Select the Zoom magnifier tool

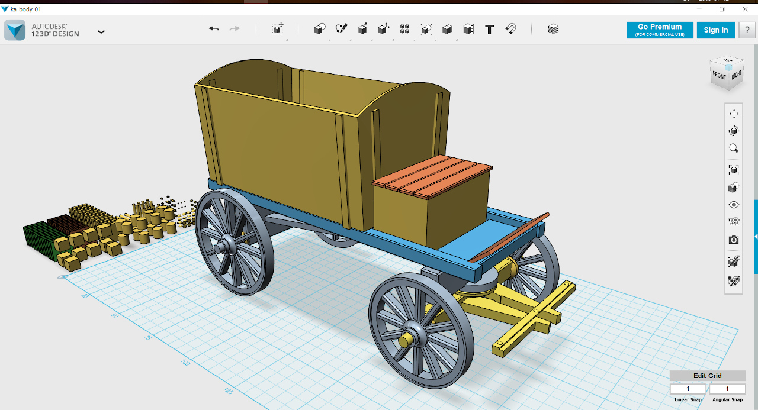coord(734,148)
